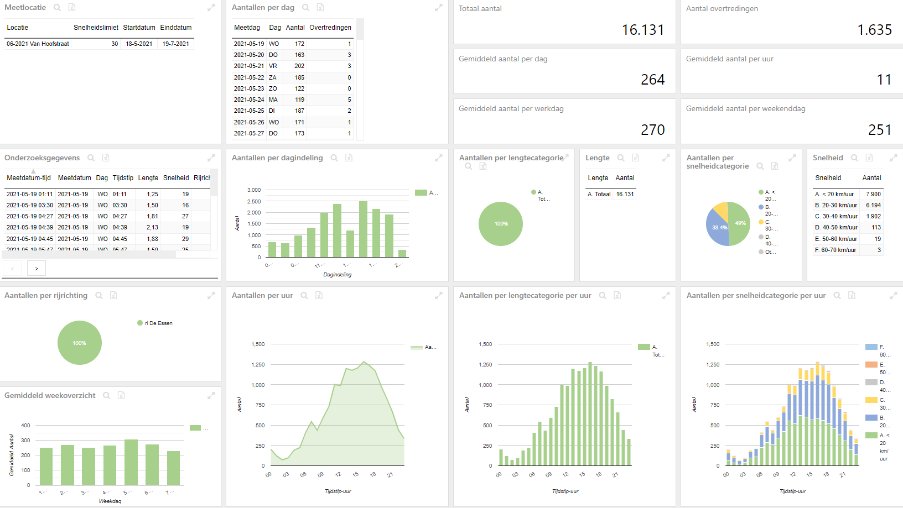Image resolution: width=903 pixels, height=508 pixels.
Task: Expand the Snelheid panel
Action: [x=894, y=158]
